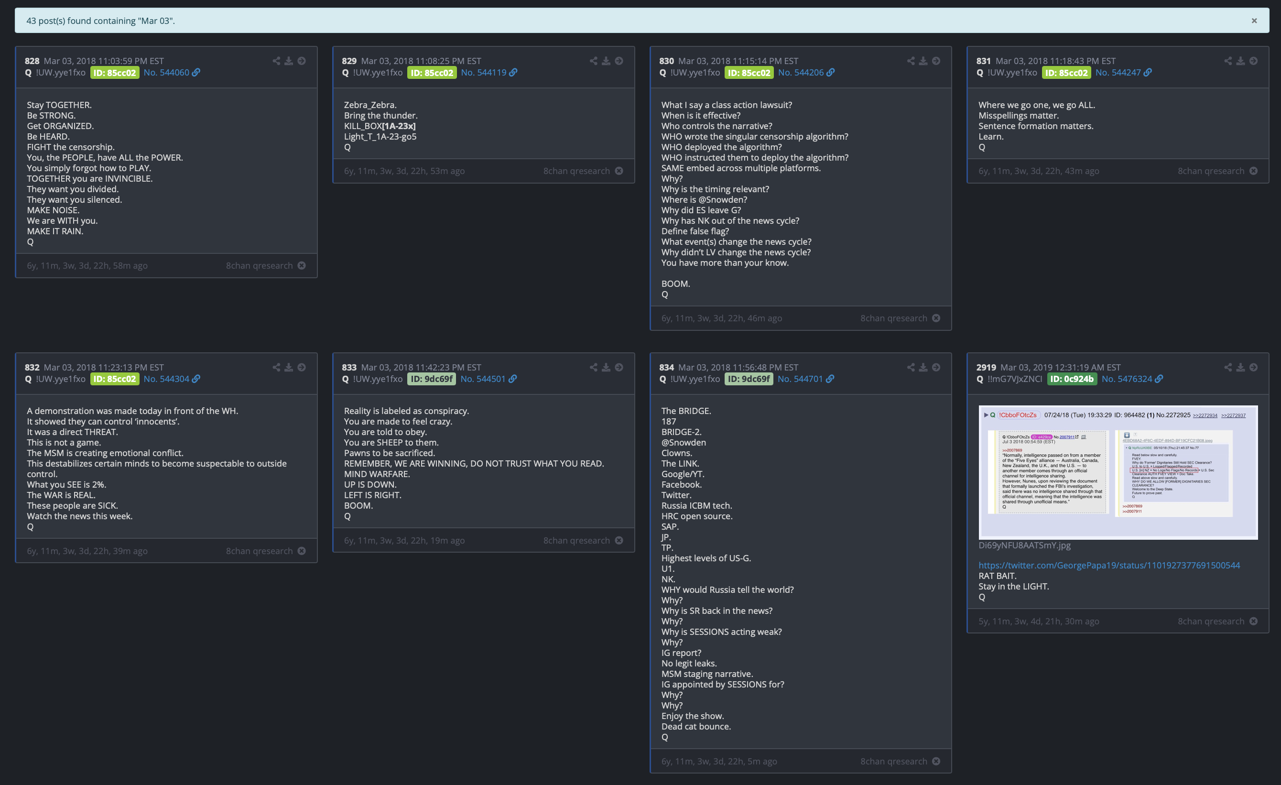Open the GeorgePapa19 twitter status link
The width and height of the screenshot is (1281, 785).
click(1109, 565)
